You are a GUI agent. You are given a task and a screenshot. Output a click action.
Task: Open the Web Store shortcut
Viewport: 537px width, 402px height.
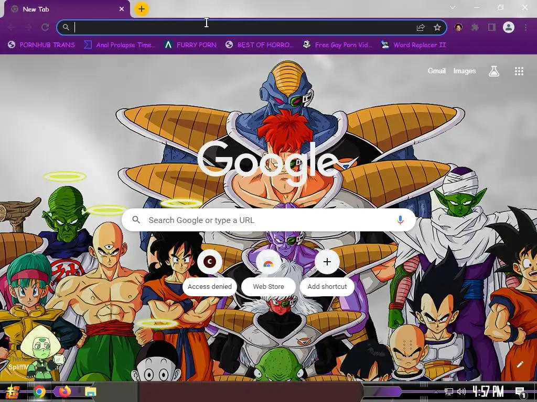click(268, 272)
